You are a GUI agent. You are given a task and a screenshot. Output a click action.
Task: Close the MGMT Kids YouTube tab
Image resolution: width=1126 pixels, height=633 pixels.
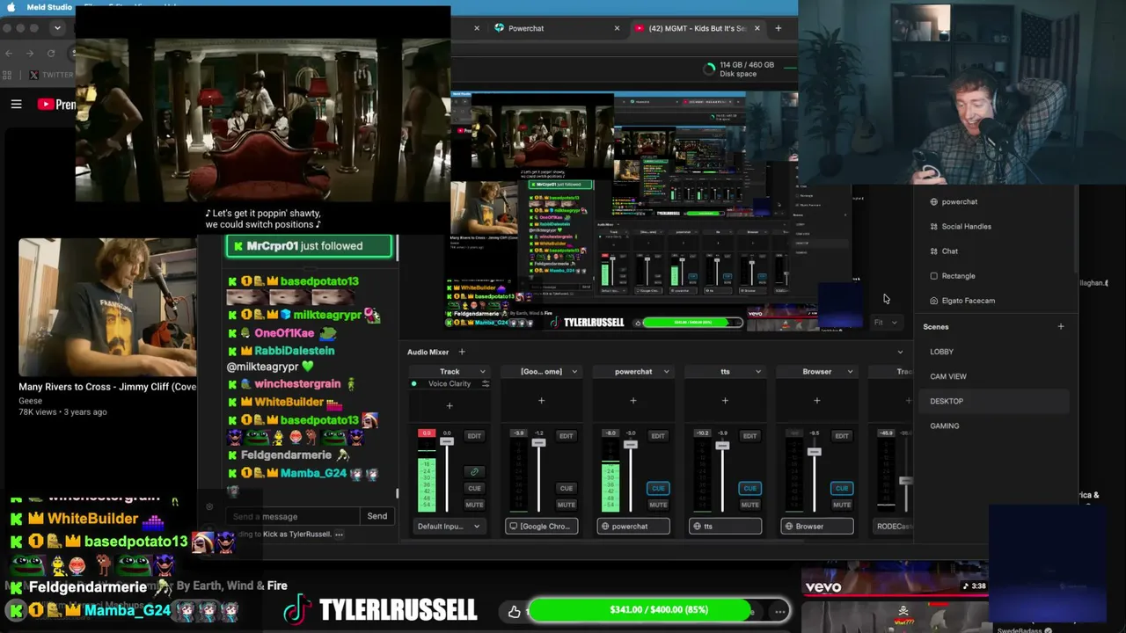pyautogui.click(x=757, y=28)
